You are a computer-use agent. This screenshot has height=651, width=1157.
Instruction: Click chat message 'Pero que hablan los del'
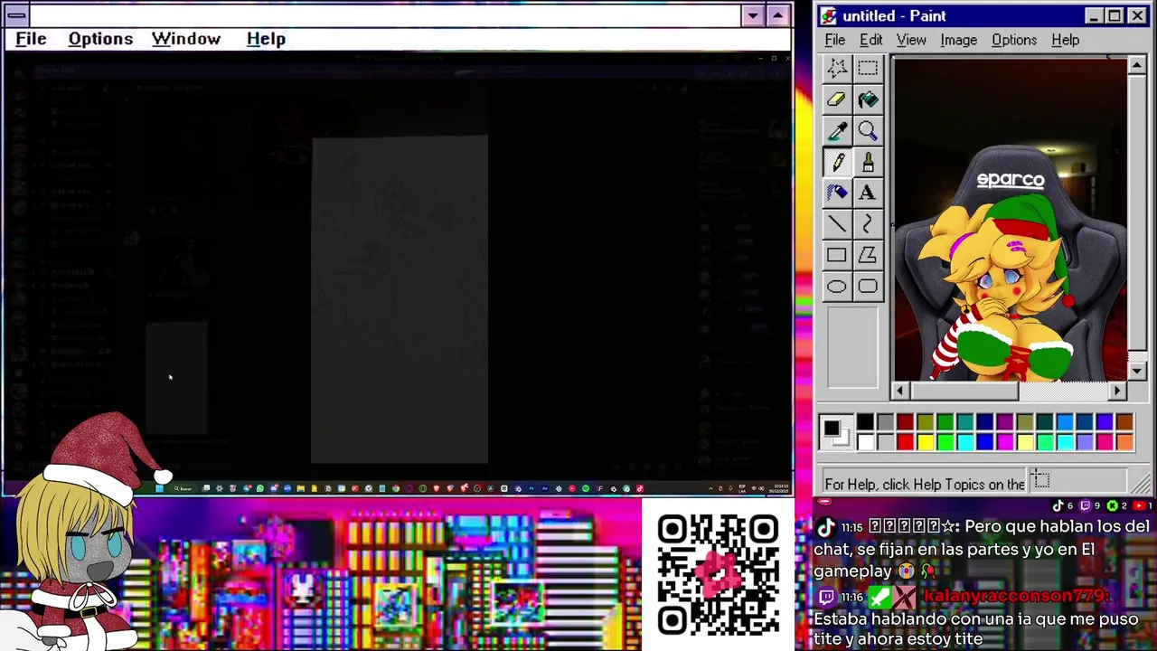coord(1057,526)
